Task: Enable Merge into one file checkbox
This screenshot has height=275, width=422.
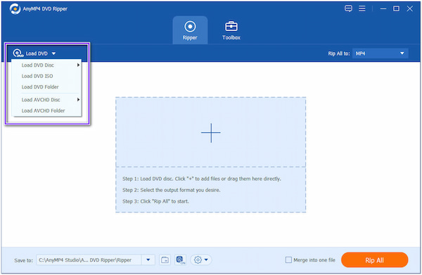Action: pos(288,260)
